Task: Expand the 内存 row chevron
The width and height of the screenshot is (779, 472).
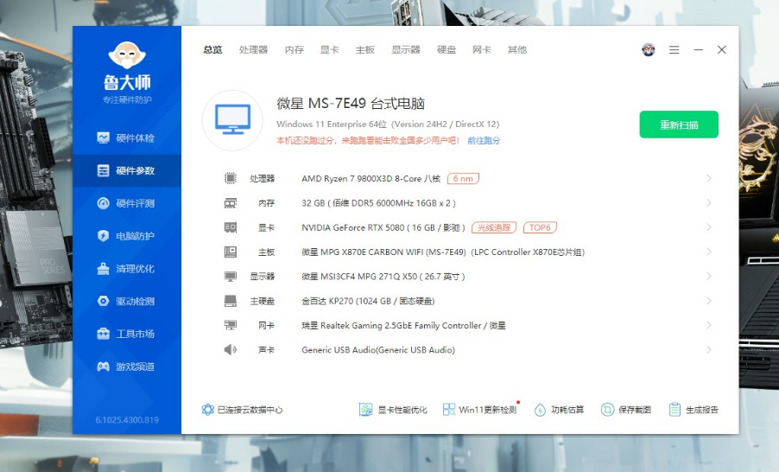Action: coord(708,203)
